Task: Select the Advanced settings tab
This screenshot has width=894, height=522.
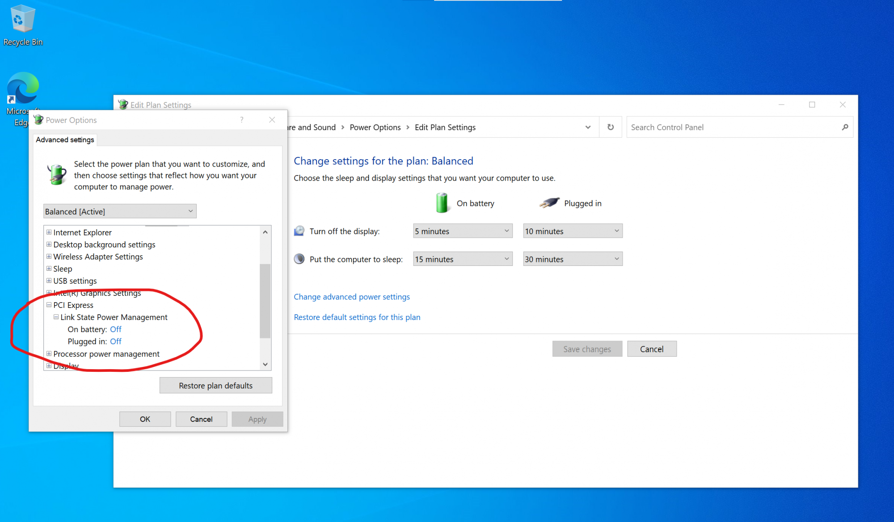Action: (65, 140)
